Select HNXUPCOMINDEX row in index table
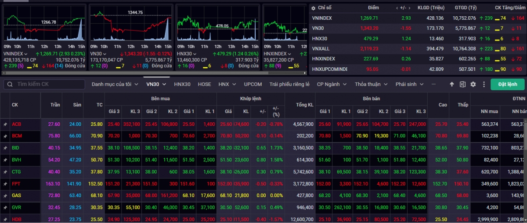Viewport: 527px width, 223px height. click(418, 69)
